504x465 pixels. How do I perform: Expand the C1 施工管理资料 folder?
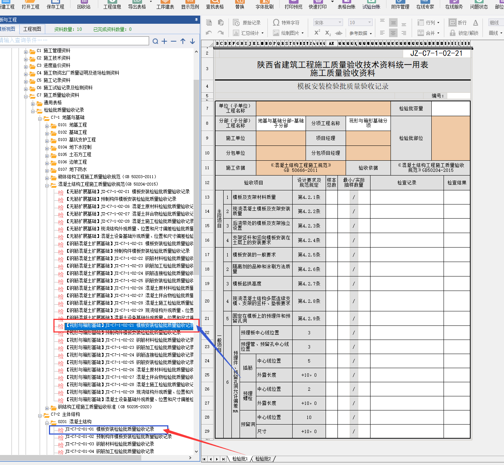(26, 52)
